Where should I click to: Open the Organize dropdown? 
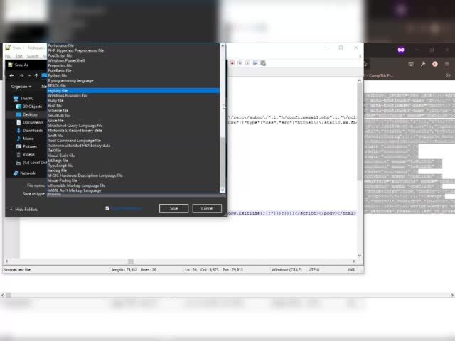click(x=21, y=87)
